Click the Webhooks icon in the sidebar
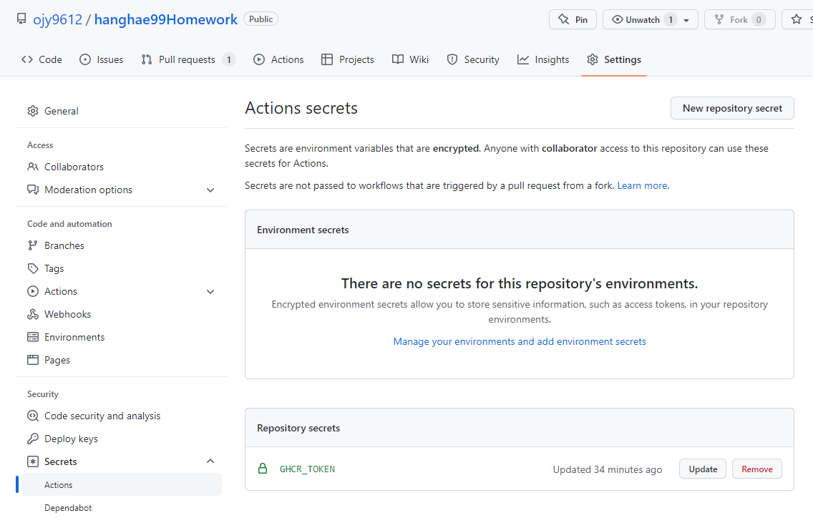 [33, 314]
